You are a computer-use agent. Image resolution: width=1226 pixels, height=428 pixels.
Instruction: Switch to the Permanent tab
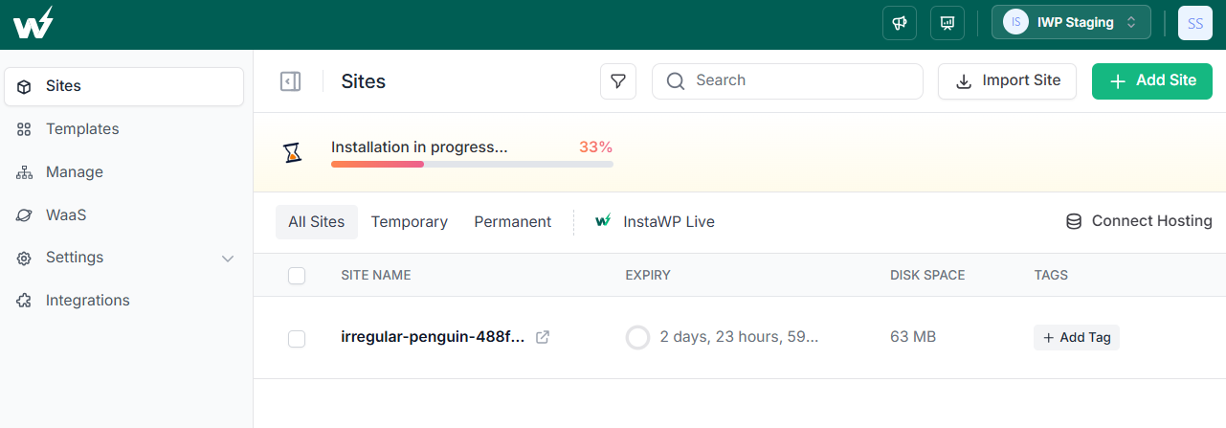(513, 222)
